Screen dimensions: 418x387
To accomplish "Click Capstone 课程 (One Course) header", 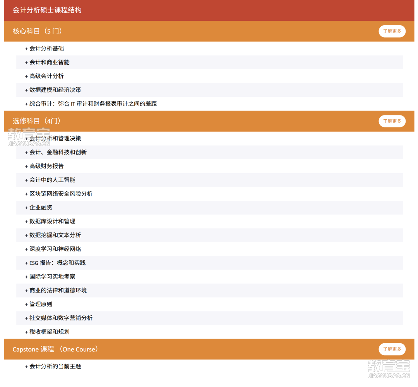I will (x=209, y=349).
